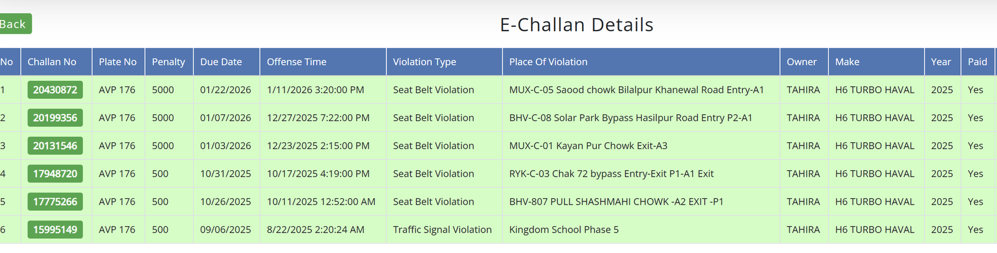Select the Make column header
The width and height of the screenshot is (997, 253).
(x=876, y=62)
